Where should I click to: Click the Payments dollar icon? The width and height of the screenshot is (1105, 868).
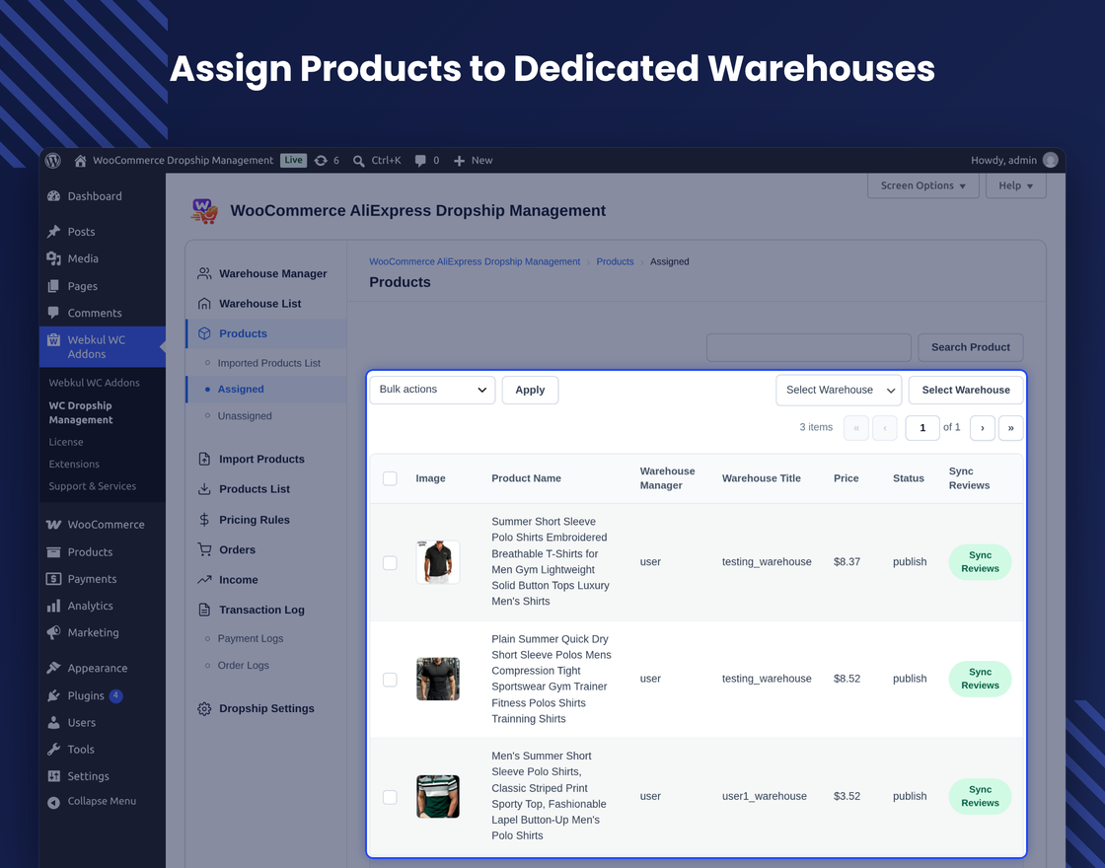[53, 578]
